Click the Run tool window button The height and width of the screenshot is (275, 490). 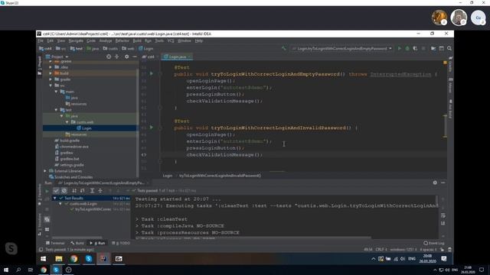point(97,243)
